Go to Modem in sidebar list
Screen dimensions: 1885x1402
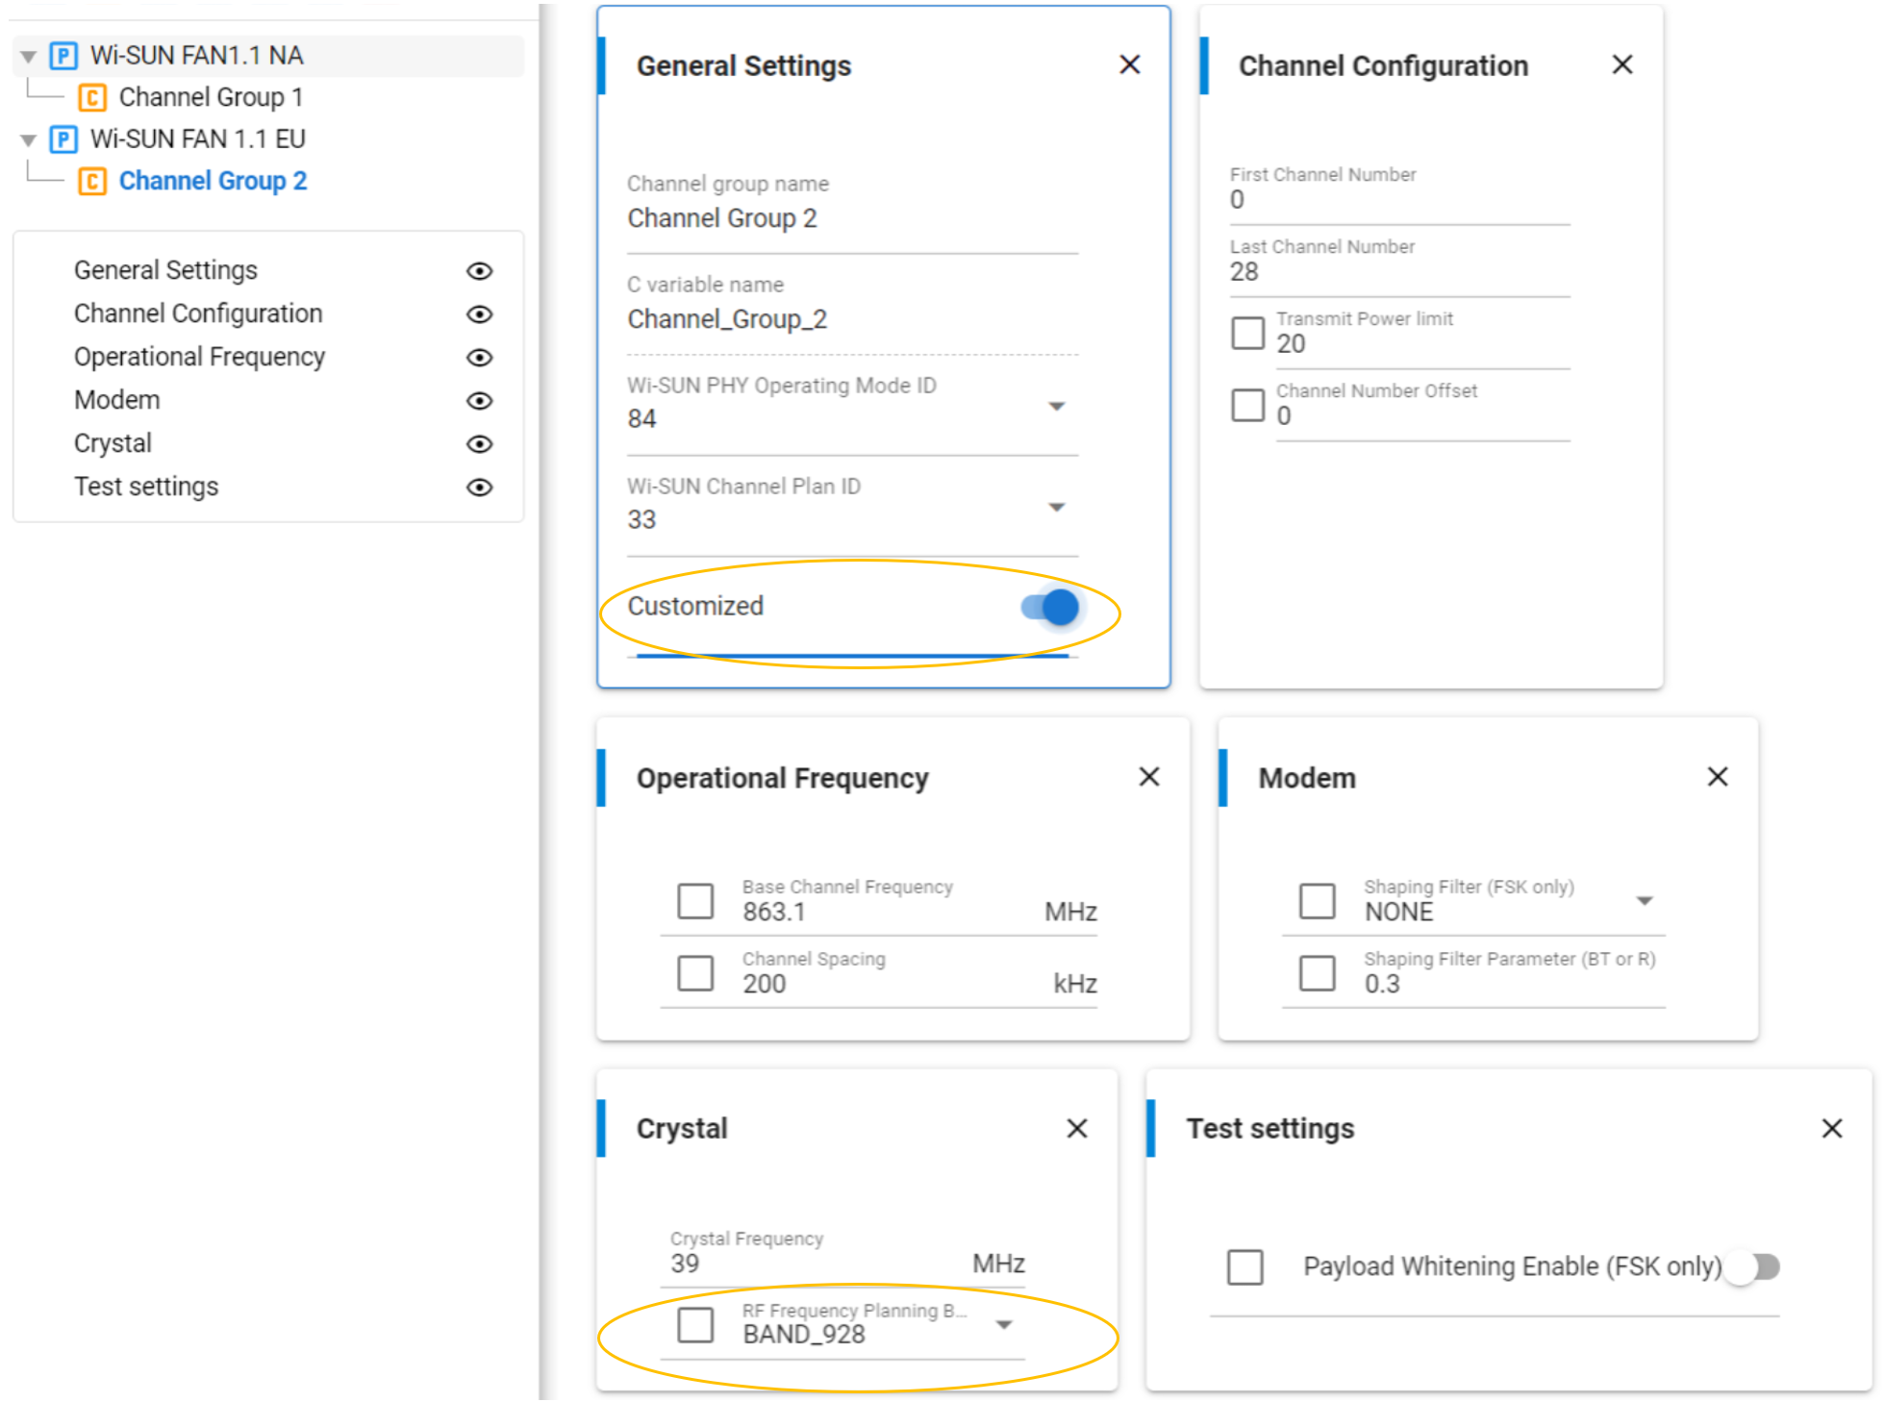pos(116,400)
